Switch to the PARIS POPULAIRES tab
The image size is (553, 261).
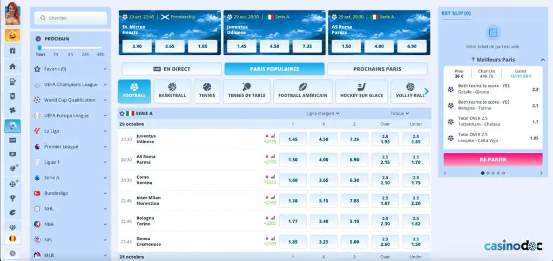(274, 69)
